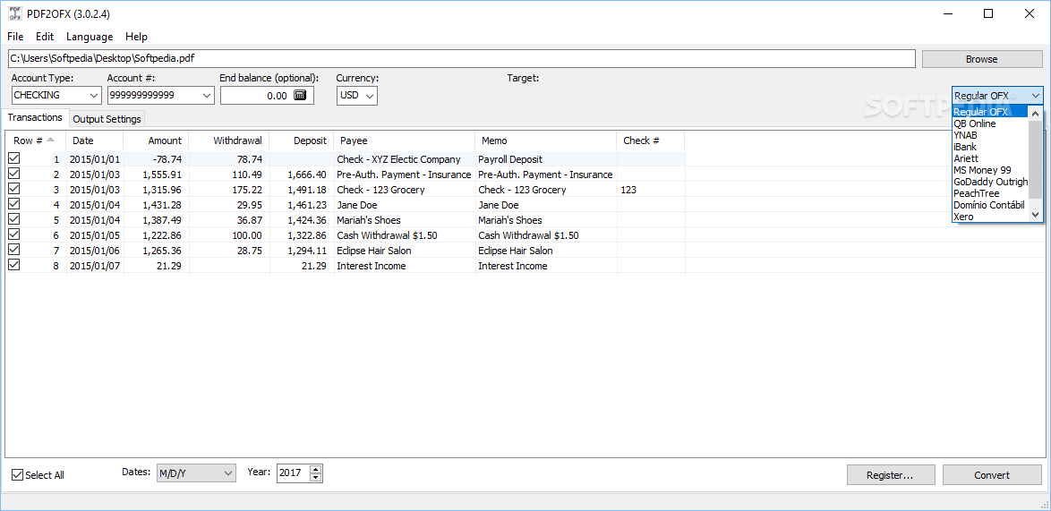1051x511 pixels.
Task: Sort by the Row # column header
Action: pyautogui.click(x=36, y=141)
